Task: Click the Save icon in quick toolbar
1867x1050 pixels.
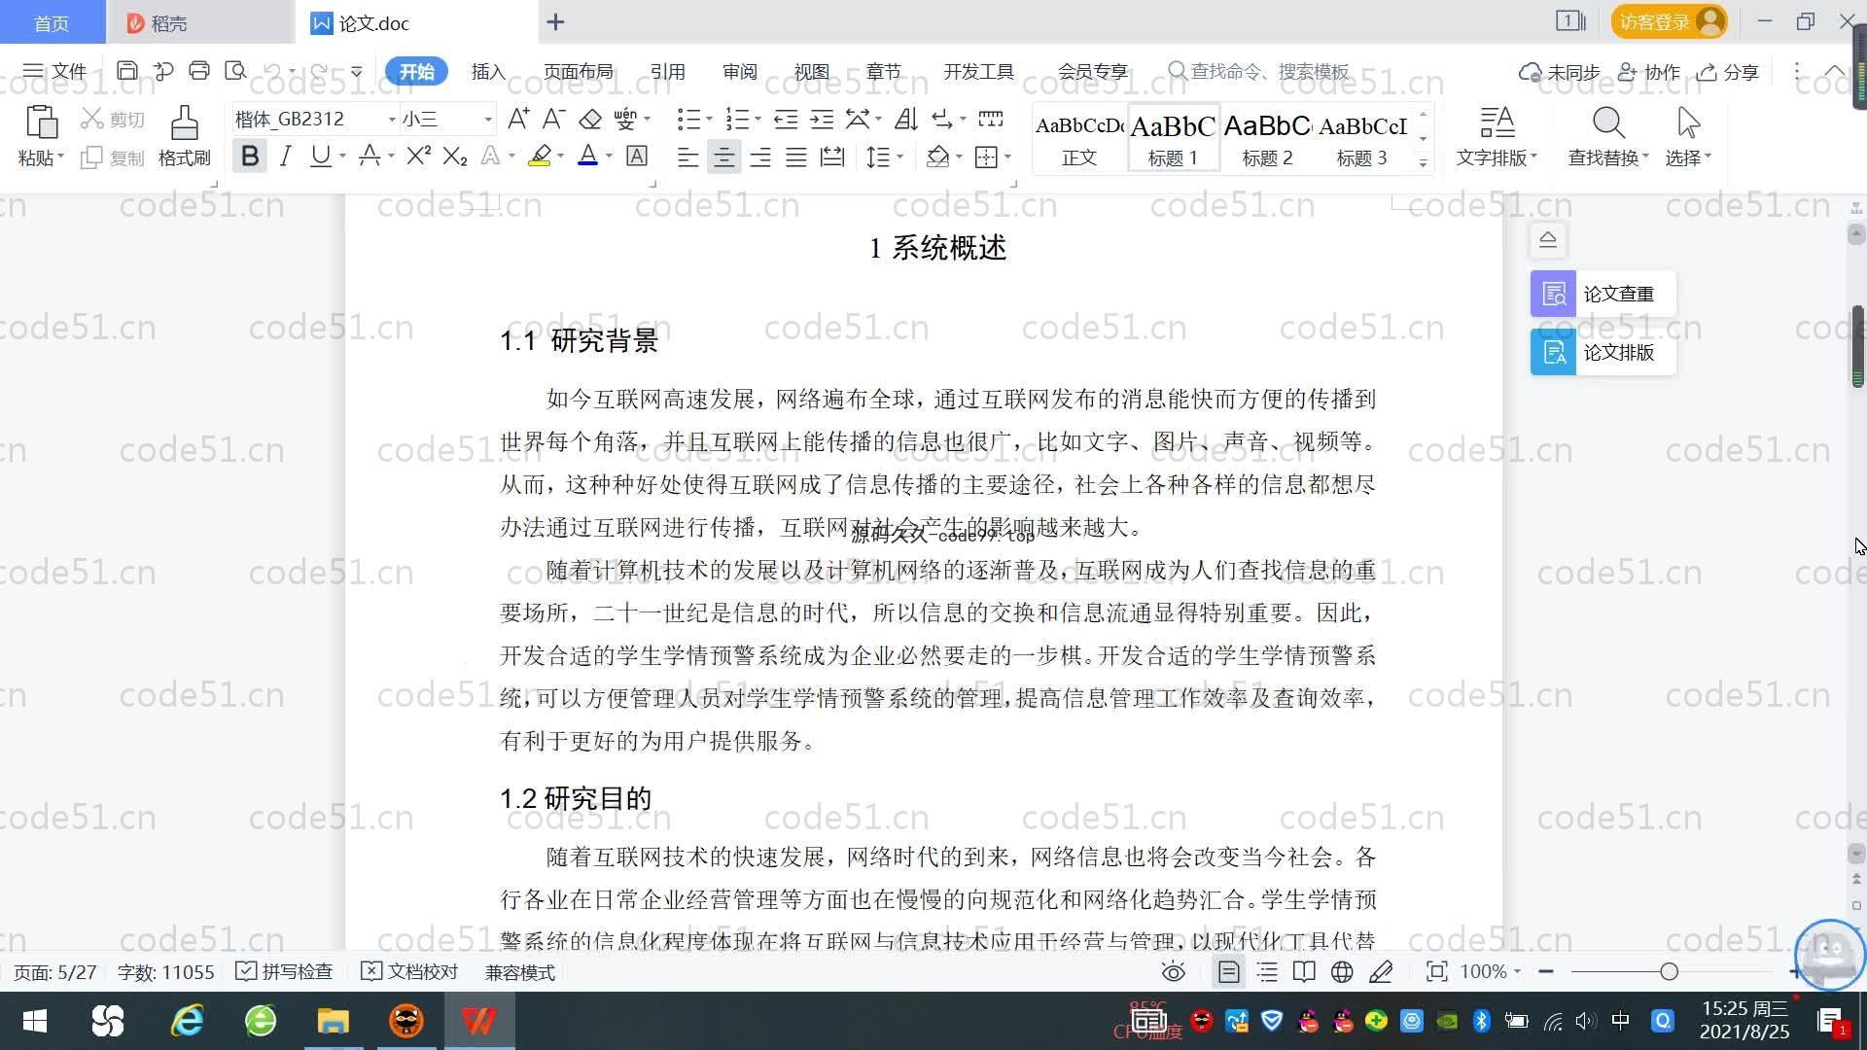Action: (126, 71)
